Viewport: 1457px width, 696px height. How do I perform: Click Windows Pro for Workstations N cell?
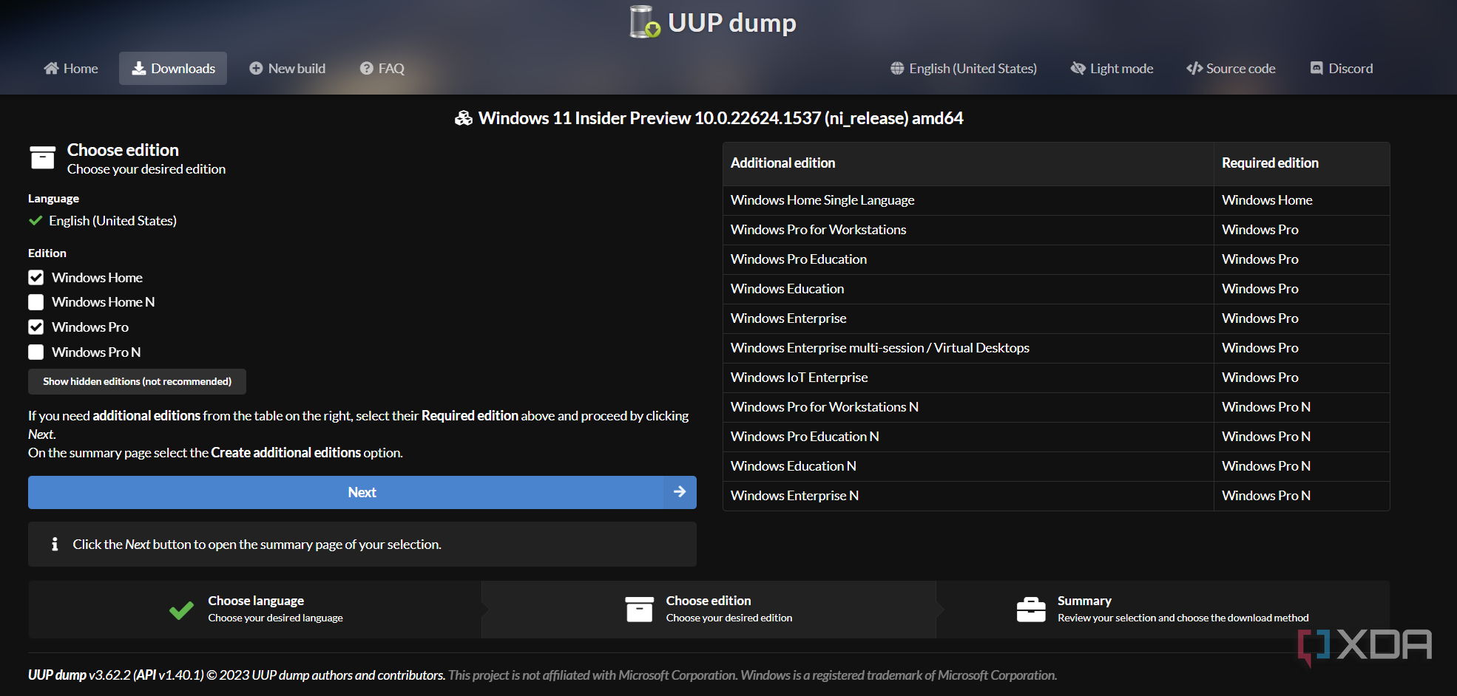pyautogui.click(x=968, y=407)
